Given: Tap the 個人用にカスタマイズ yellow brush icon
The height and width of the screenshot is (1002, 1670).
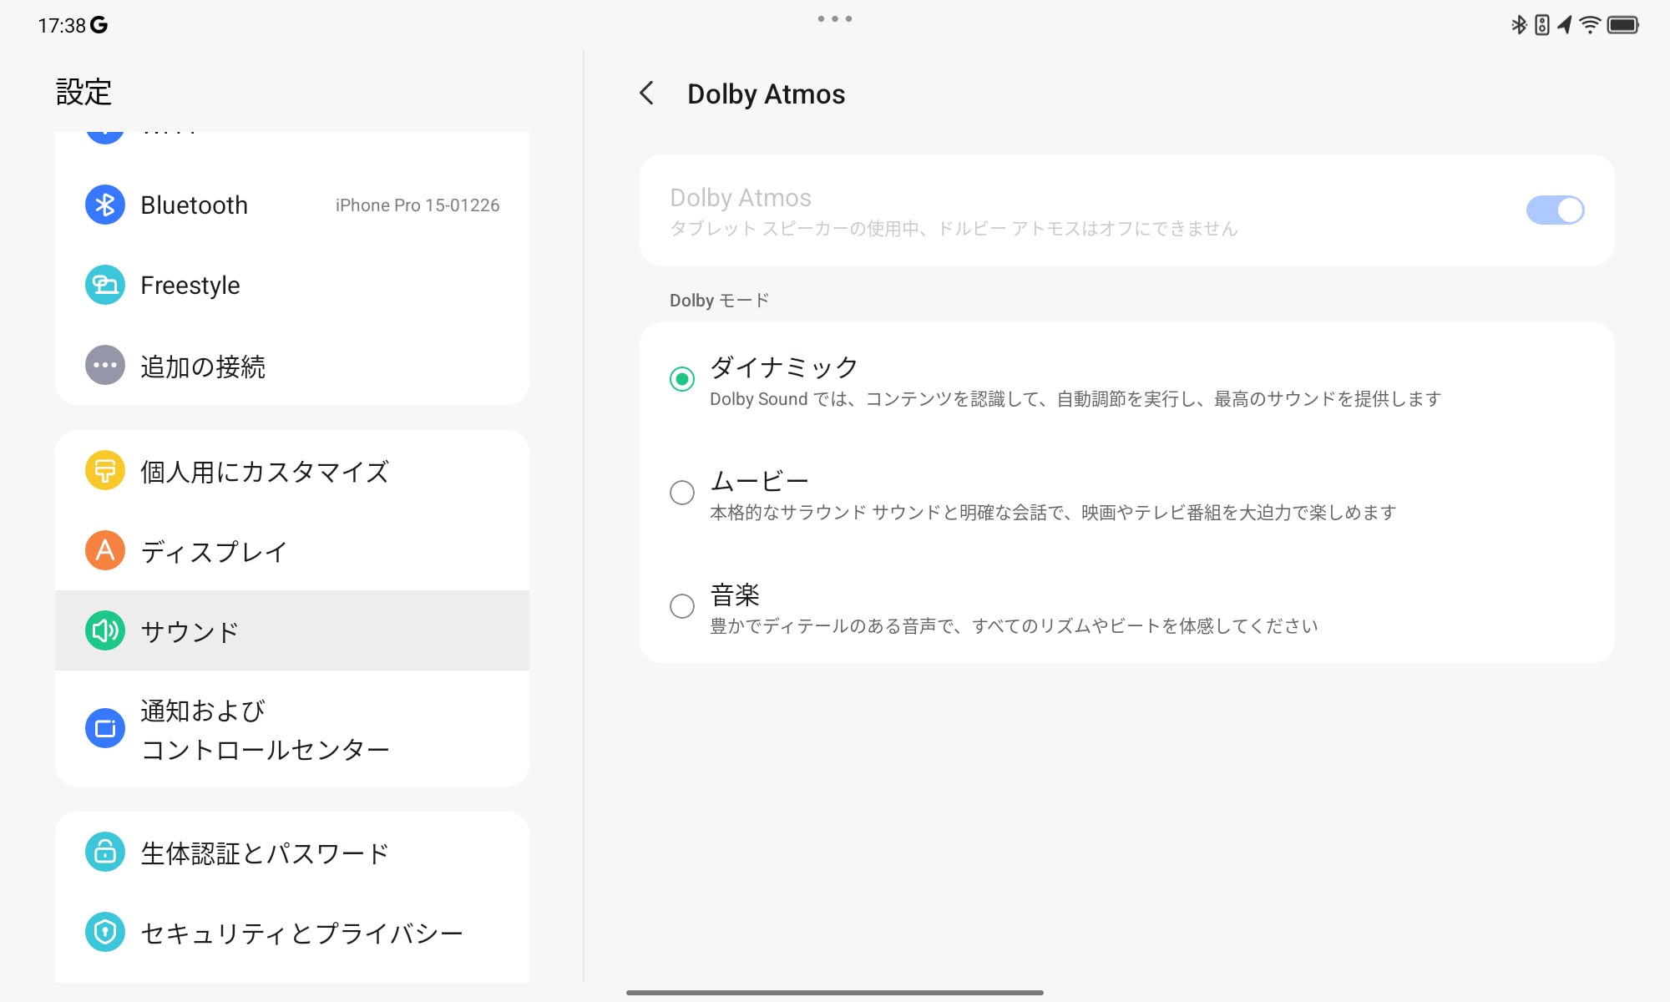Looking at the screenshot, I should [105, 470].
